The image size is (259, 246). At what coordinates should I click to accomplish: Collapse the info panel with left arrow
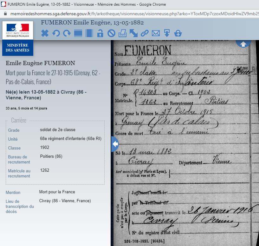coord(115,144)
